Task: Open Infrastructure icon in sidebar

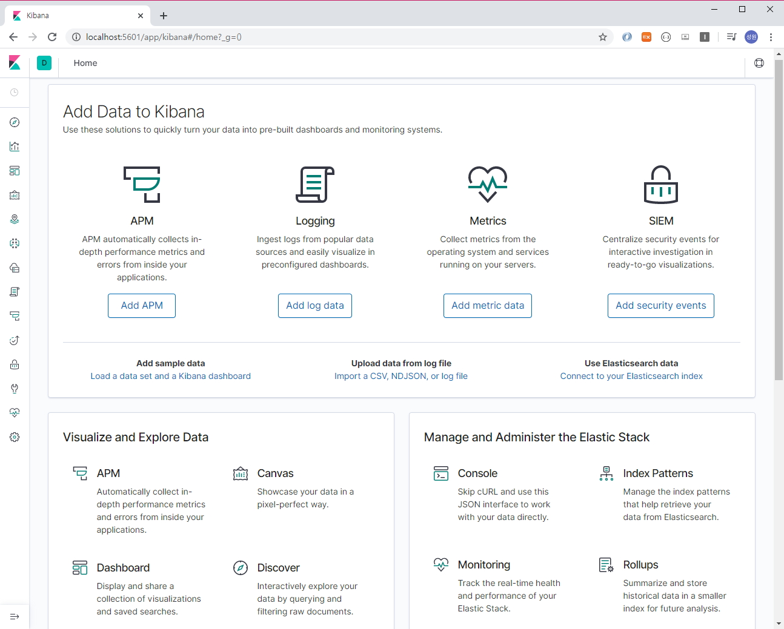Action: tap(15, 268)
